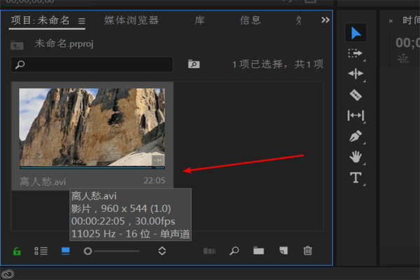
Task: Select the Pen tool
Action: pos(356,136)
